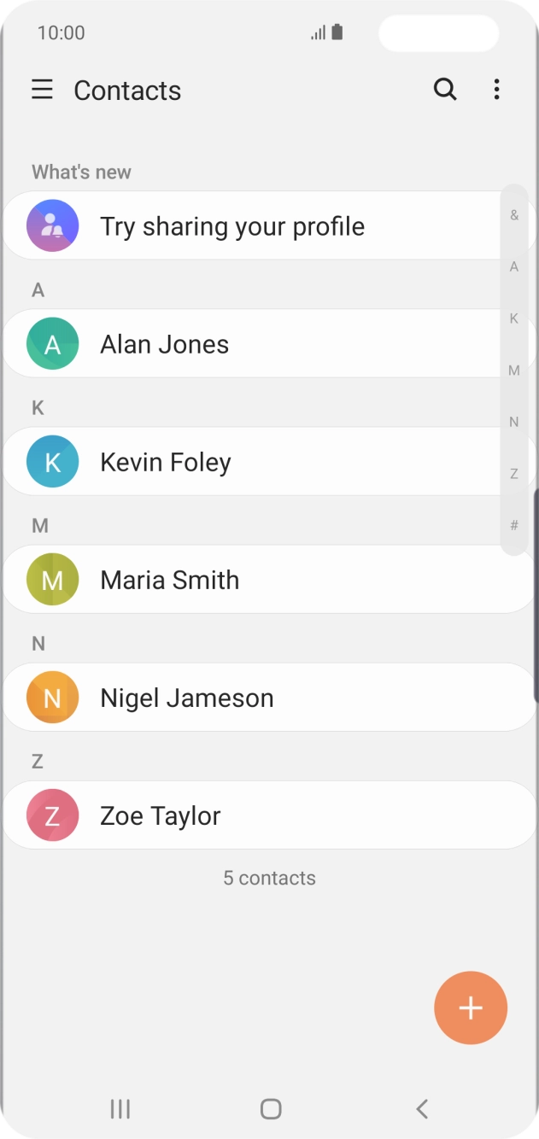Tap the Recents navigation button

point(120,1109)
